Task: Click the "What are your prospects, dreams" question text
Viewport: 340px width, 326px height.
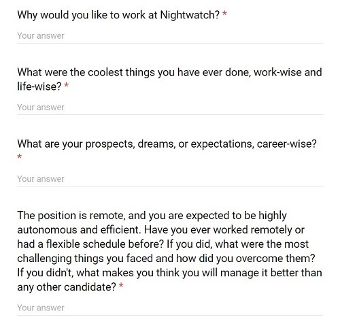Action: [167, 144]
